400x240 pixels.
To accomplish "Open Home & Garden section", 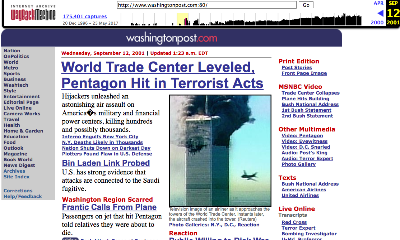I will pyautogui.click(x=23, y=131).
